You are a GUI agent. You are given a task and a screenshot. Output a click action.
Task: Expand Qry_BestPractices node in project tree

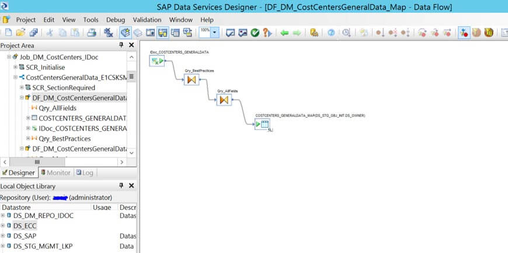[28, 138]
